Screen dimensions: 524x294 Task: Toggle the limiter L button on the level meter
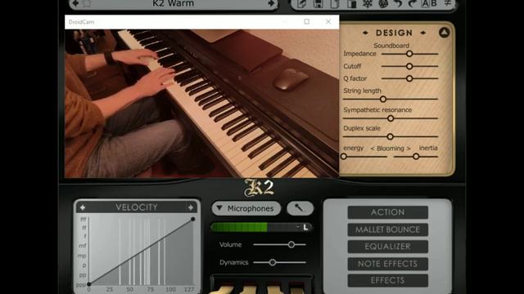tap(305, 227)
